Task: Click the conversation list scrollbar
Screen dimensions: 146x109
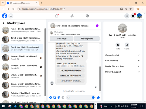Action: pyautogui.click(x=45, y=62)
